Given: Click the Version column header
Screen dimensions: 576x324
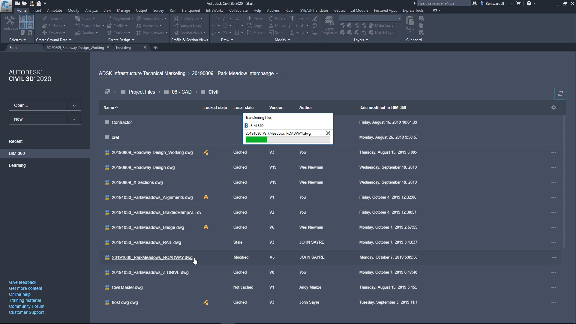Looking at the screenshot, I should (x=276, y=107).
